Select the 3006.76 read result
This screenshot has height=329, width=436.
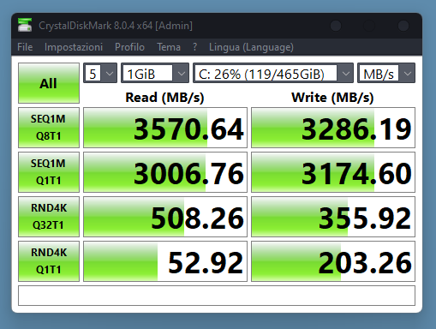[165, 172]
